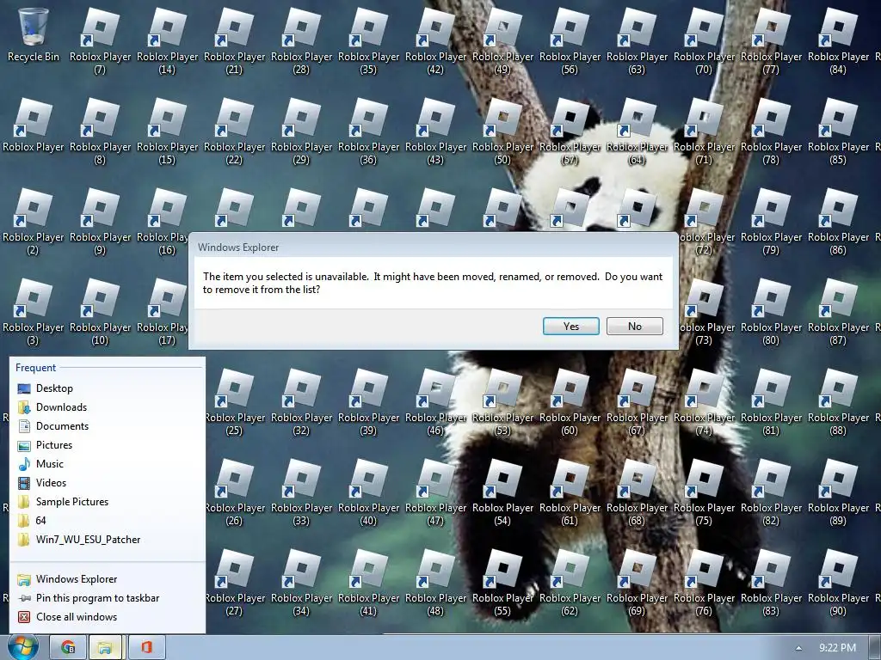881x660 pixels.
Task: Select Roblox Player (80) shortcut
Action: 771,311
